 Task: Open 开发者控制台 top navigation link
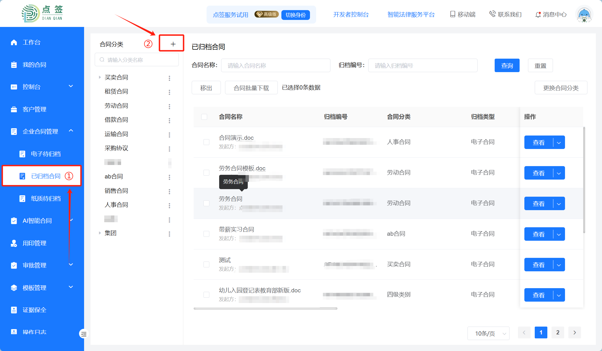pos(351,15)
